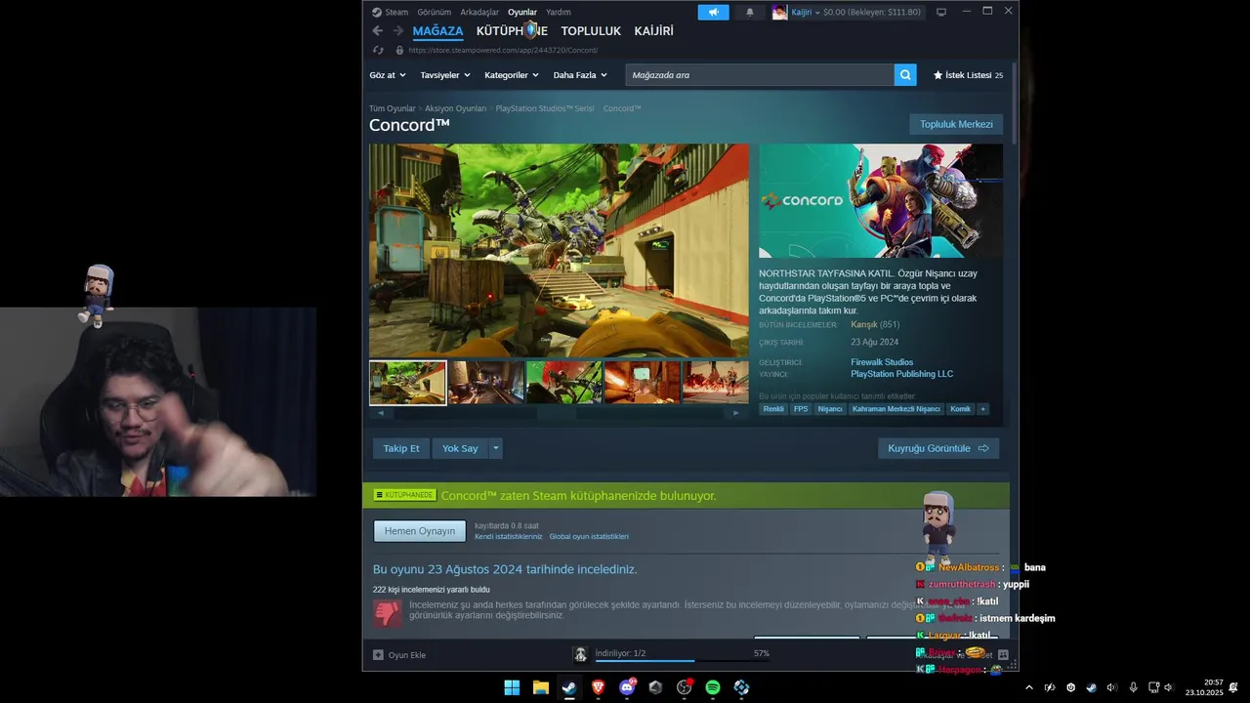Click the thumbs-down review icon
Viewport: 1250px width, 703px height.
pyautogui.click(x=388, y=613)
